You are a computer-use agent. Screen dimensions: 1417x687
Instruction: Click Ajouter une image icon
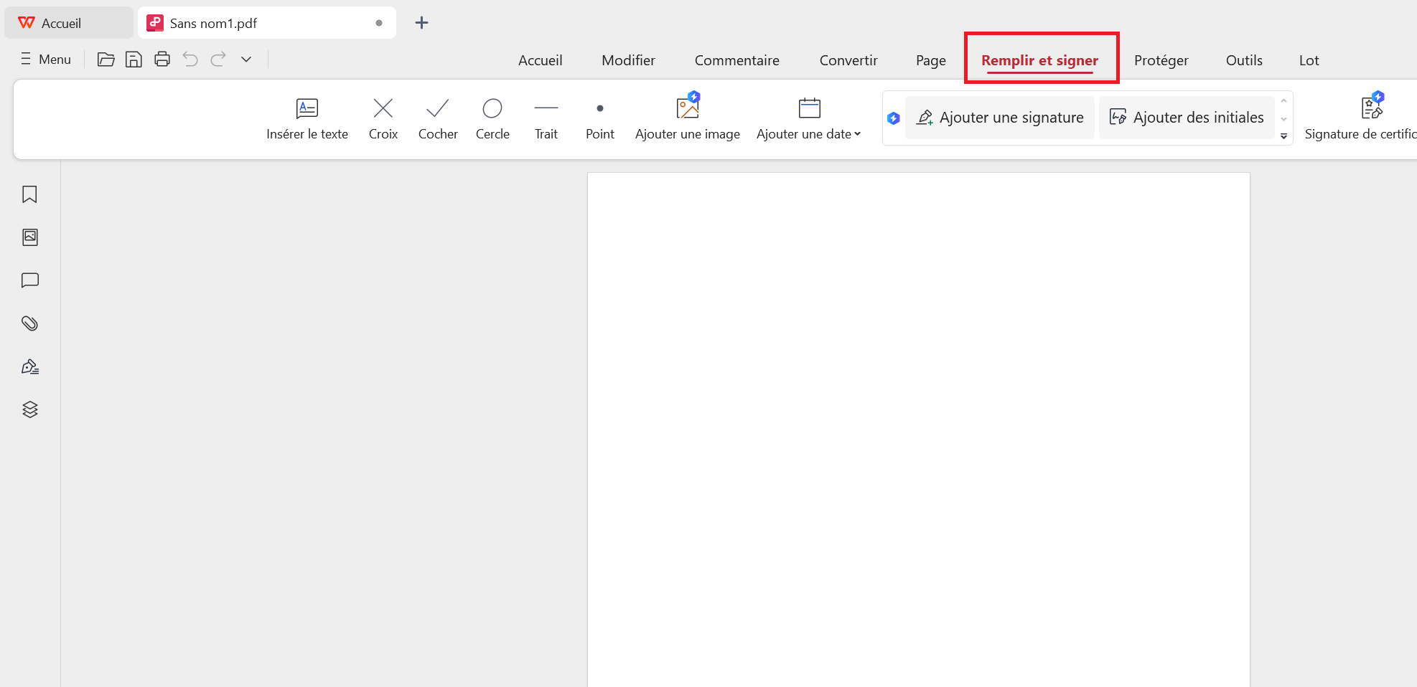tap(687, 109)
